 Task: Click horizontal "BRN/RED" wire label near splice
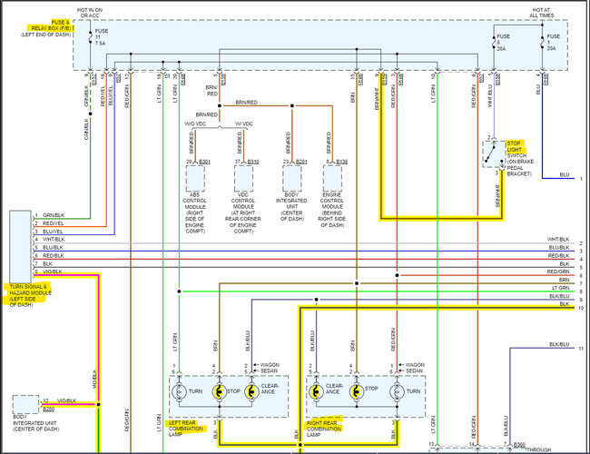[x=247, y=103]
